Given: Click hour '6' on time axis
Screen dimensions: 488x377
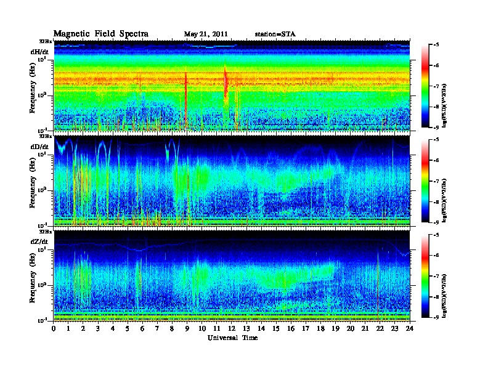Looking at the screenshot, I should coord(142,328).
